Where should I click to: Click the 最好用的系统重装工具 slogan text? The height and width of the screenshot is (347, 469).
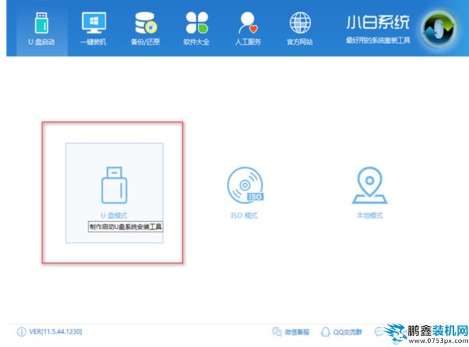pos(378,40)
